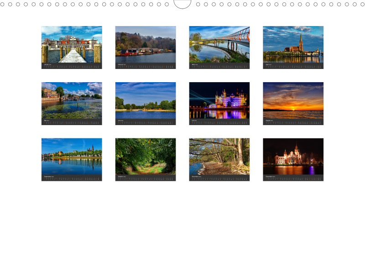Select the November lakeside trees photo
The height and width of the screenshot is (258, 365).
pyautogui.click(x=219, y=157)
